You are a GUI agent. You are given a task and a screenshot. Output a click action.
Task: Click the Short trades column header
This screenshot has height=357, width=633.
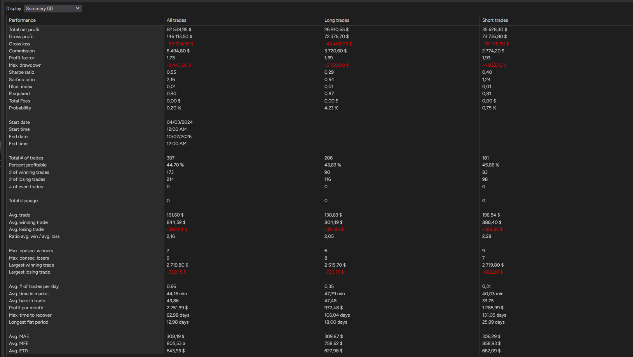pyautogui.click(x=495, y=20)
